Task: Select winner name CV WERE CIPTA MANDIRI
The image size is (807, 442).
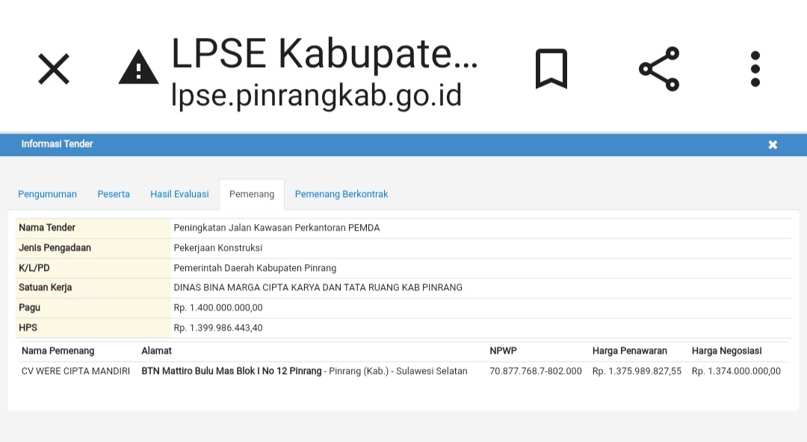Action: click(x=75, y=371)
